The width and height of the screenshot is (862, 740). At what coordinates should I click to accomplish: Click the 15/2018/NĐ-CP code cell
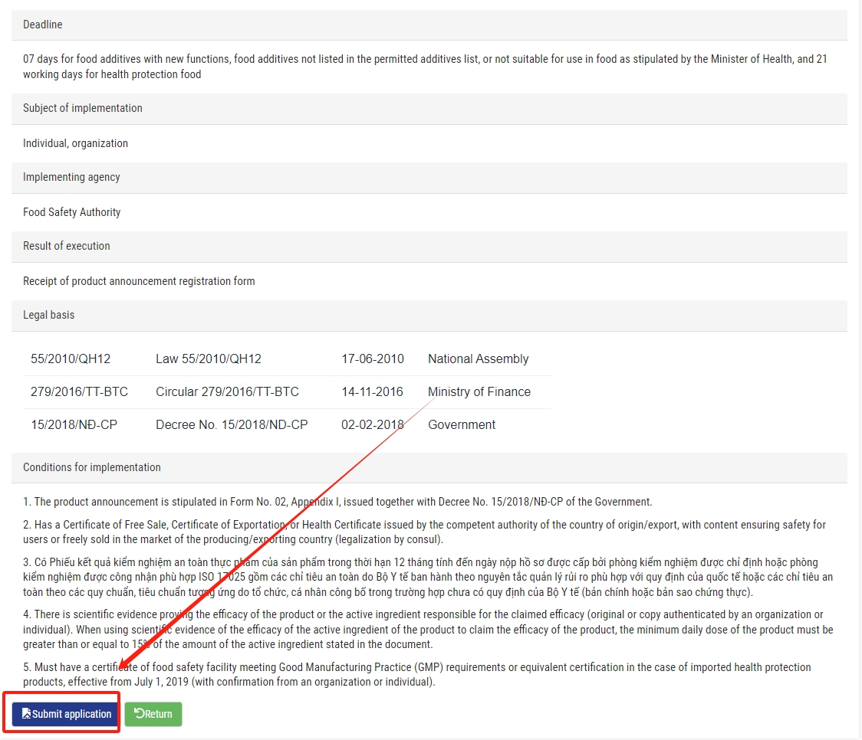coord(74,425)
